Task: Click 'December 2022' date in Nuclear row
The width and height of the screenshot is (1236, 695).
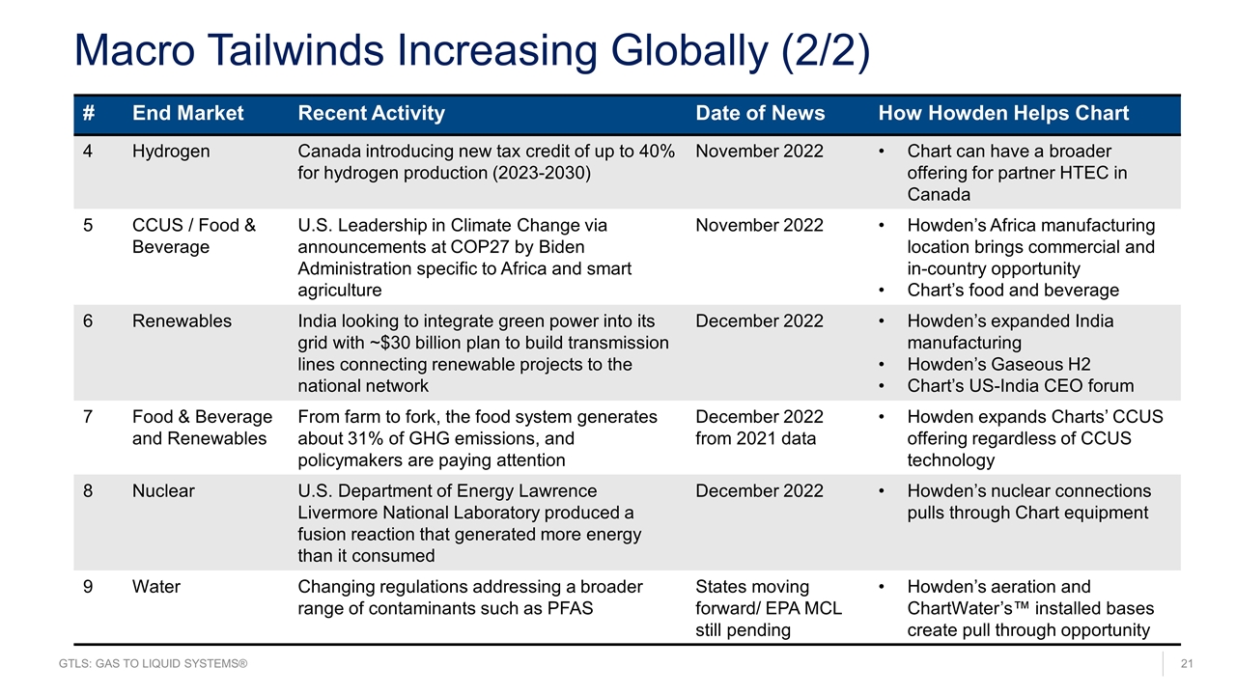Action: [760, 491]
